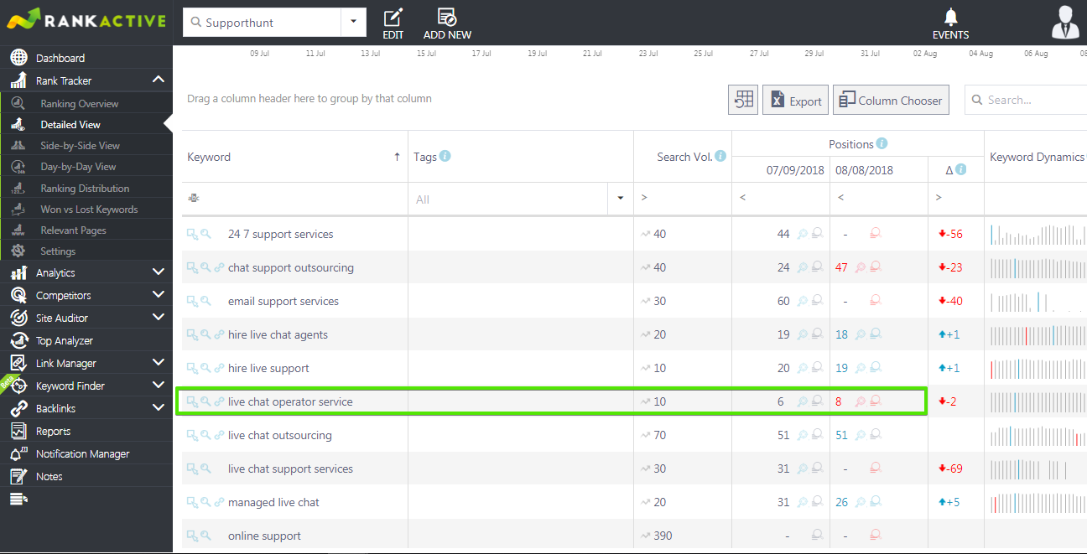
Task: Open the EVENTS bell notifications
Action: coord(950,17)
